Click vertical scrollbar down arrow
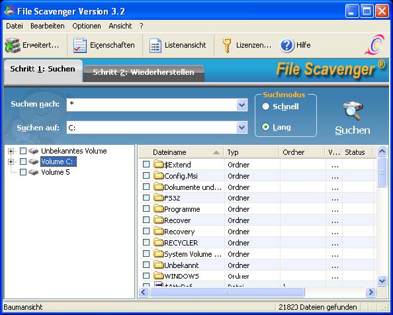Image resolution: width=393 pixels, height=315 pixels. click(382, 281)
